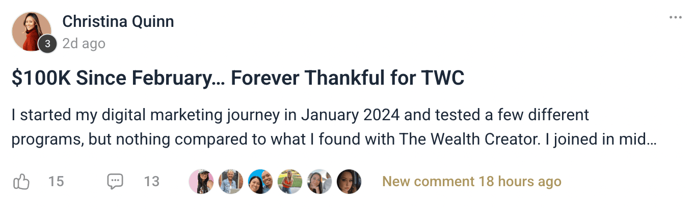Click the couple's avatar with blue background
The image size is (694, 209).
point(260,182)
